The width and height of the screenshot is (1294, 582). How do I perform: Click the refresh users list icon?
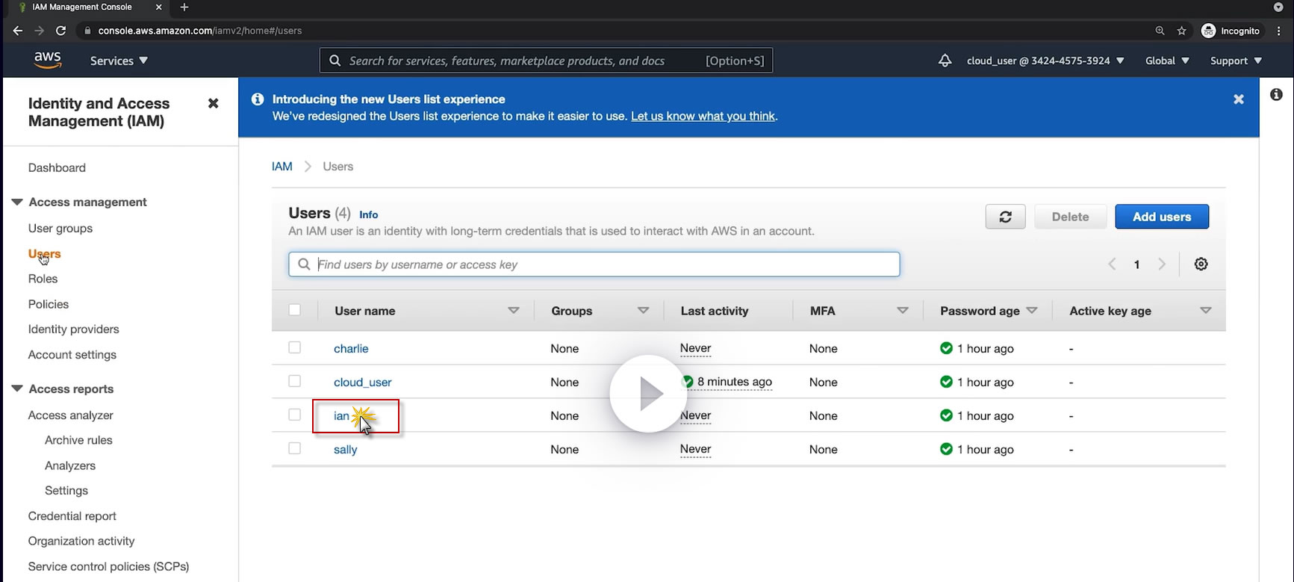click(1005, 217)
